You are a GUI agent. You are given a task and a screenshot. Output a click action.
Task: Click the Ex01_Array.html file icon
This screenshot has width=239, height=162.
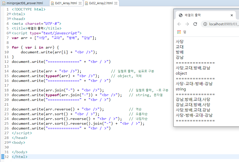tap(52, 3)
